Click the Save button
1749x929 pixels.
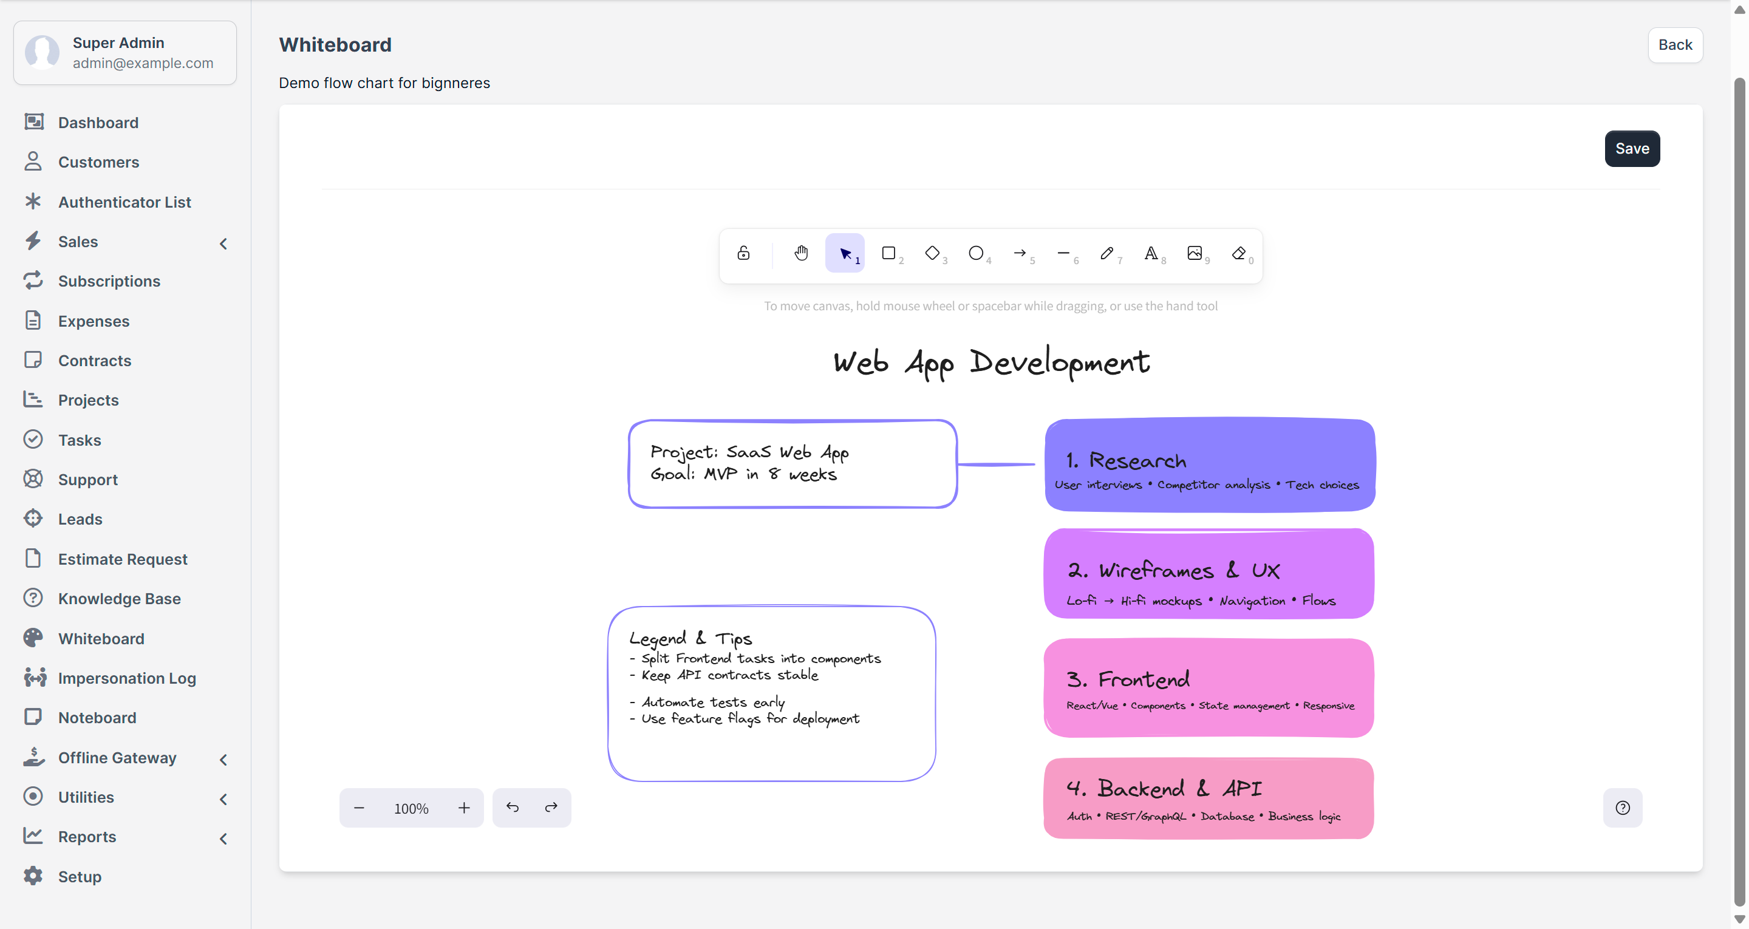pos(1632,149)
